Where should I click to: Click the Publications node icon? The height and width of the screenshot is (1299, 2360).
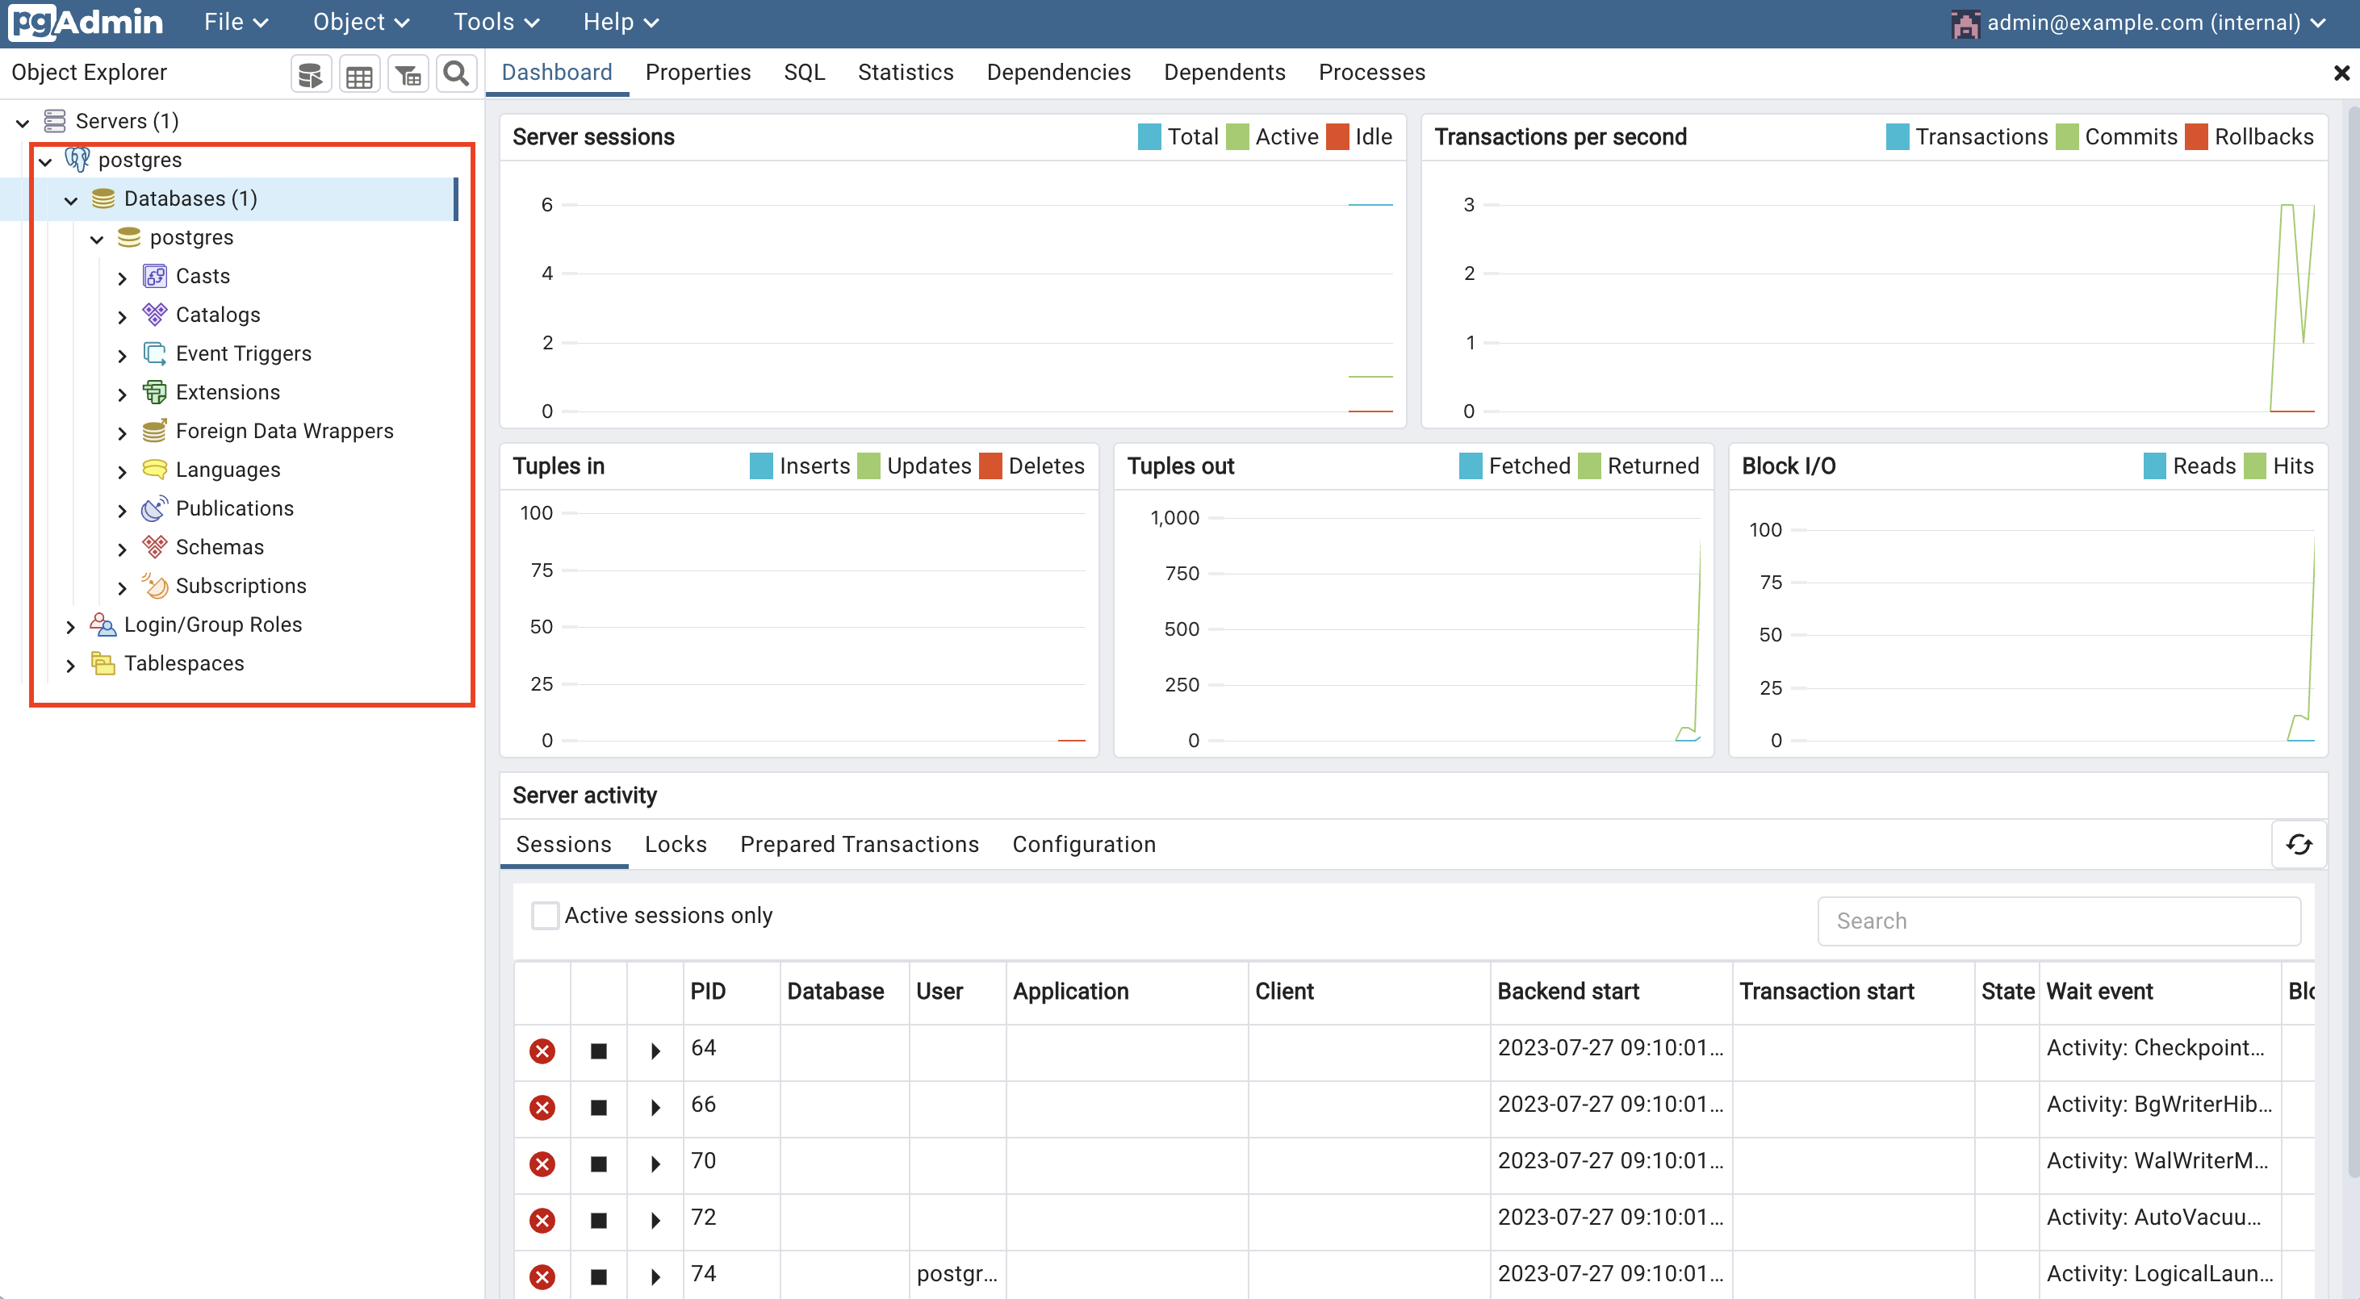coord(155,508)
